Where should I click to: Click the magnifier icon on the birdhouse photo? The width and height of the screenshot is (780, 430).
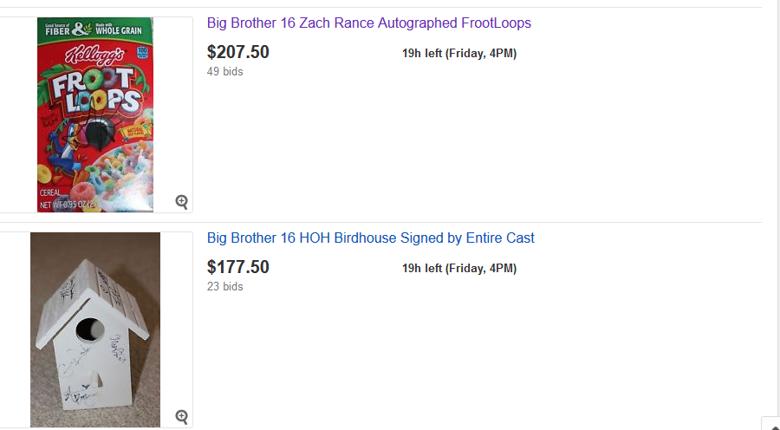pyautogui.click(x=182, y=416)
